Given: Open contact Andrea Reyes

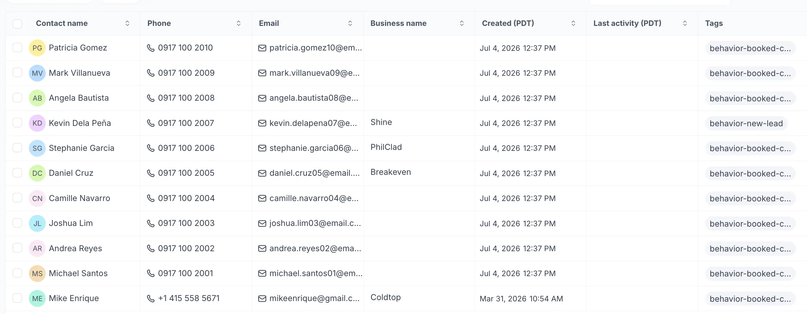Looking at the screenshot, I should [76, 248].
